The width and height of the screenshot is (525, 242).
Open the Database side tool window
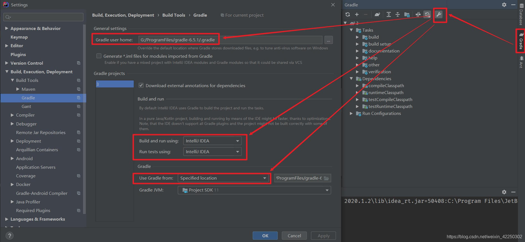[x=521, y=14]
